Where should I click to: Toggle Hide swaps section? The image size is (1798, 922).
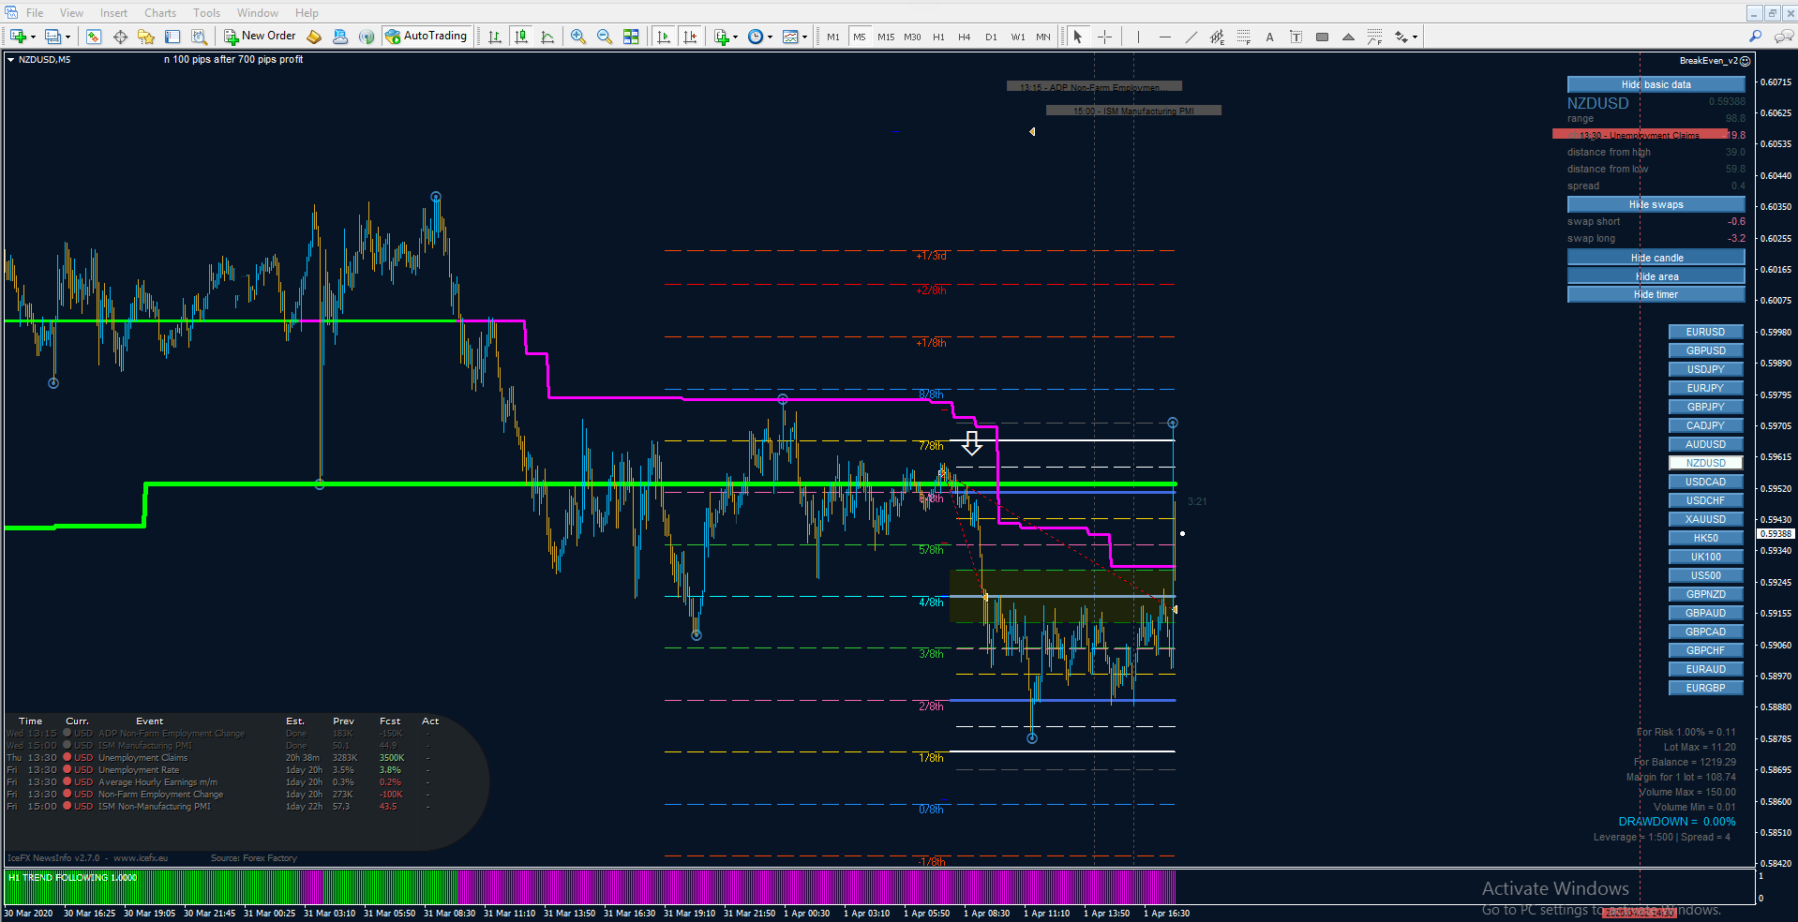coord(1656,204)
